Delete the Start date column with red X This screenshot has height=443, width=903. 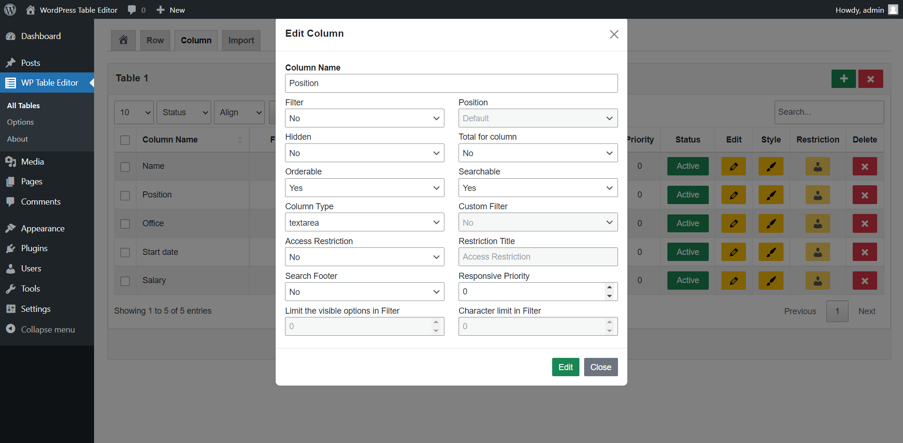(864, 252)
